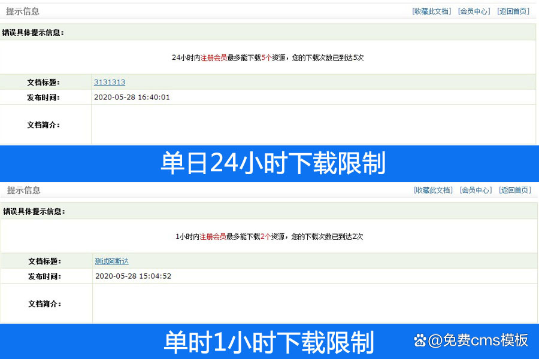Click 提示信息 heading in the lower panel
539x359 pixels.
[24, 190]
